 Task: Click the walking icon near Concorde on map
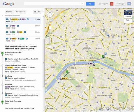click(105, 54)
